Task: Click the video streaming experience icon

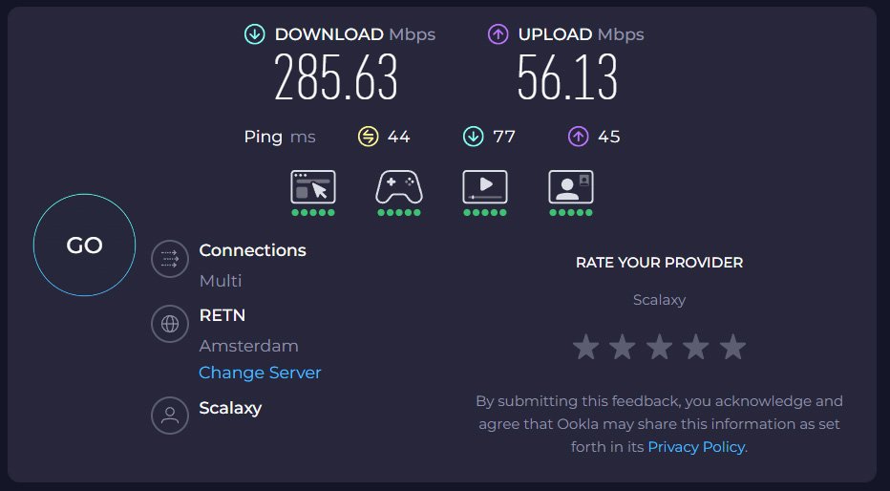Action: pyautogui.click(x=484, y=186)
